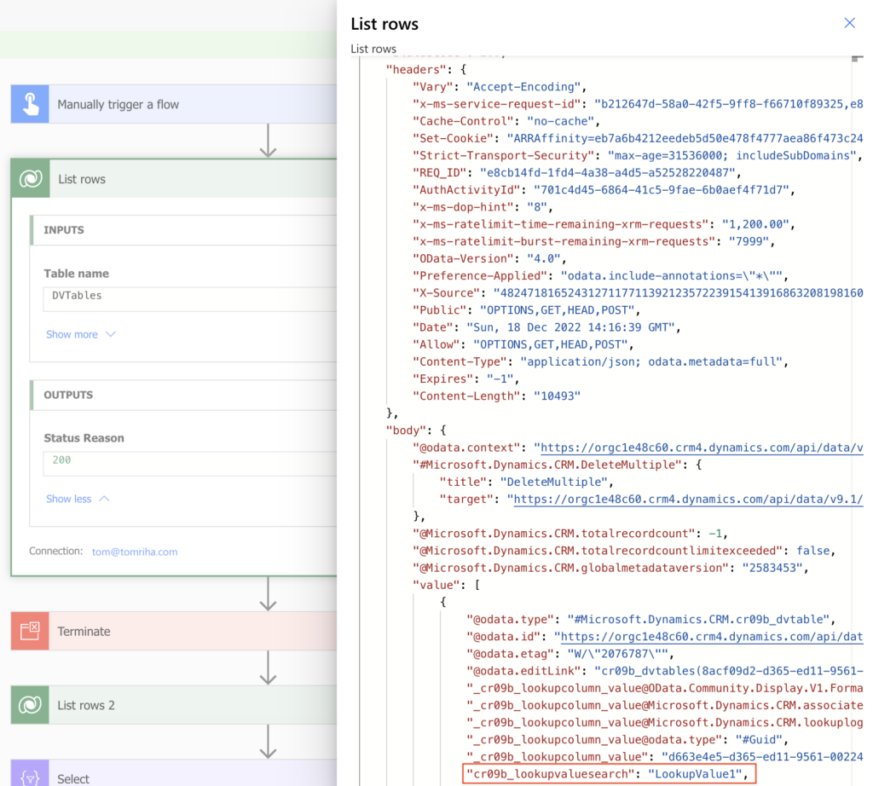Close the List rows output panel
Screen dimensions: 873x786
849,23
